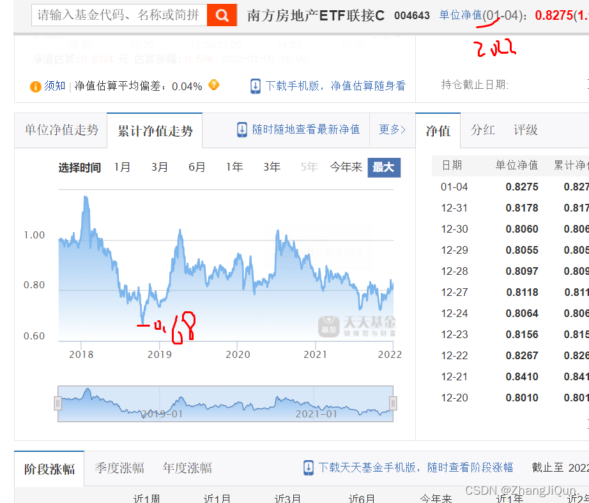The image size is (589, 503).
Task: Switch to the 净值 tab
Action: (438, 131)
